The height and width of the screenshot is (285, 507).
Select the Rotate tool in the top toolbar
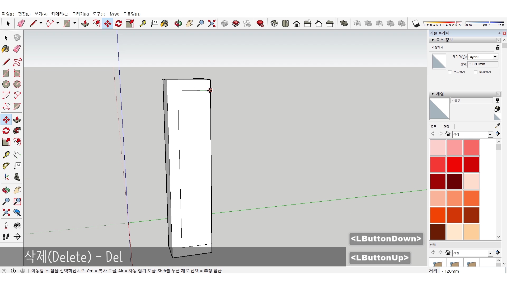[119, 24]
